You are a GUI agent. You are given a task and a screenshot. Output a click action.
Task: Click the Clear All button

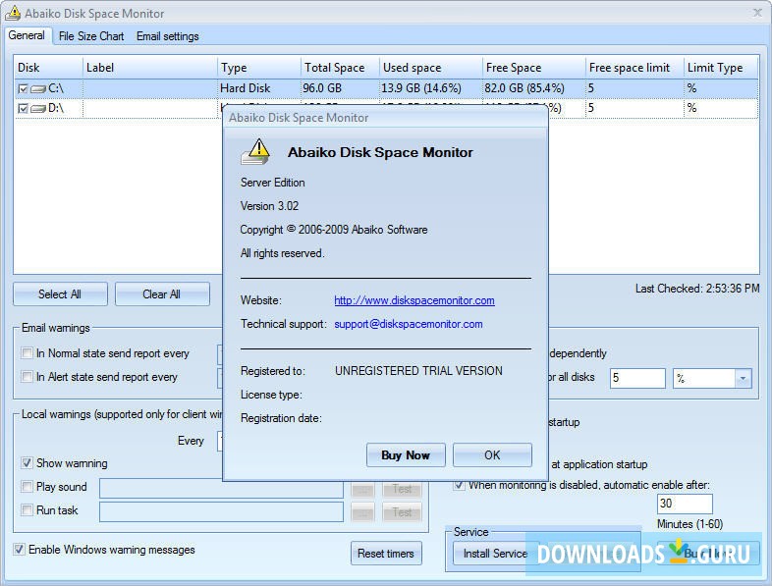(162, 294)
